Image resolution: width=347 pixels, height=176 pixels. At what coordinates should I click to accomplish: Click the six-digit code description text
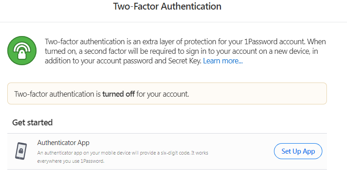123,153
